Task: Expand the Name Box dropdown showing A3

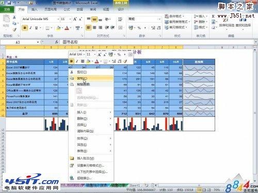Action: coord(38,42)
